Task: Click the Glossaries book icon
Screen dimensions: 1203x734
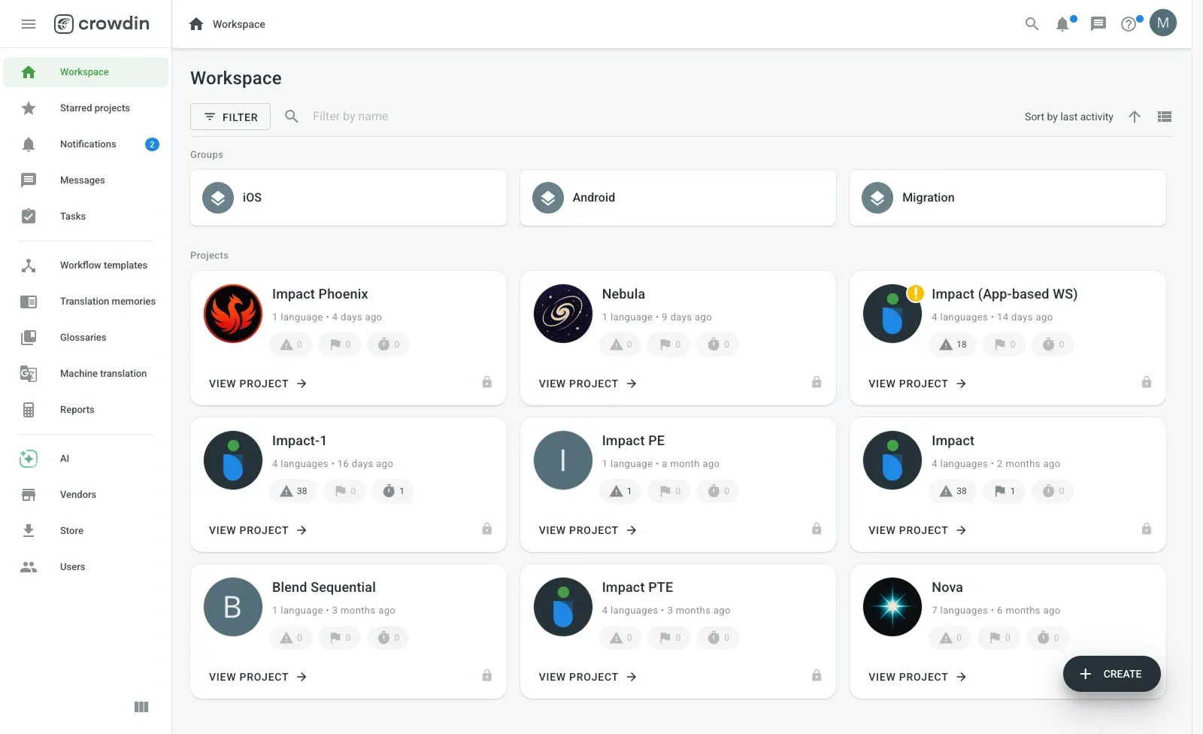Action: pyautogui.click(x=29, y=337)
